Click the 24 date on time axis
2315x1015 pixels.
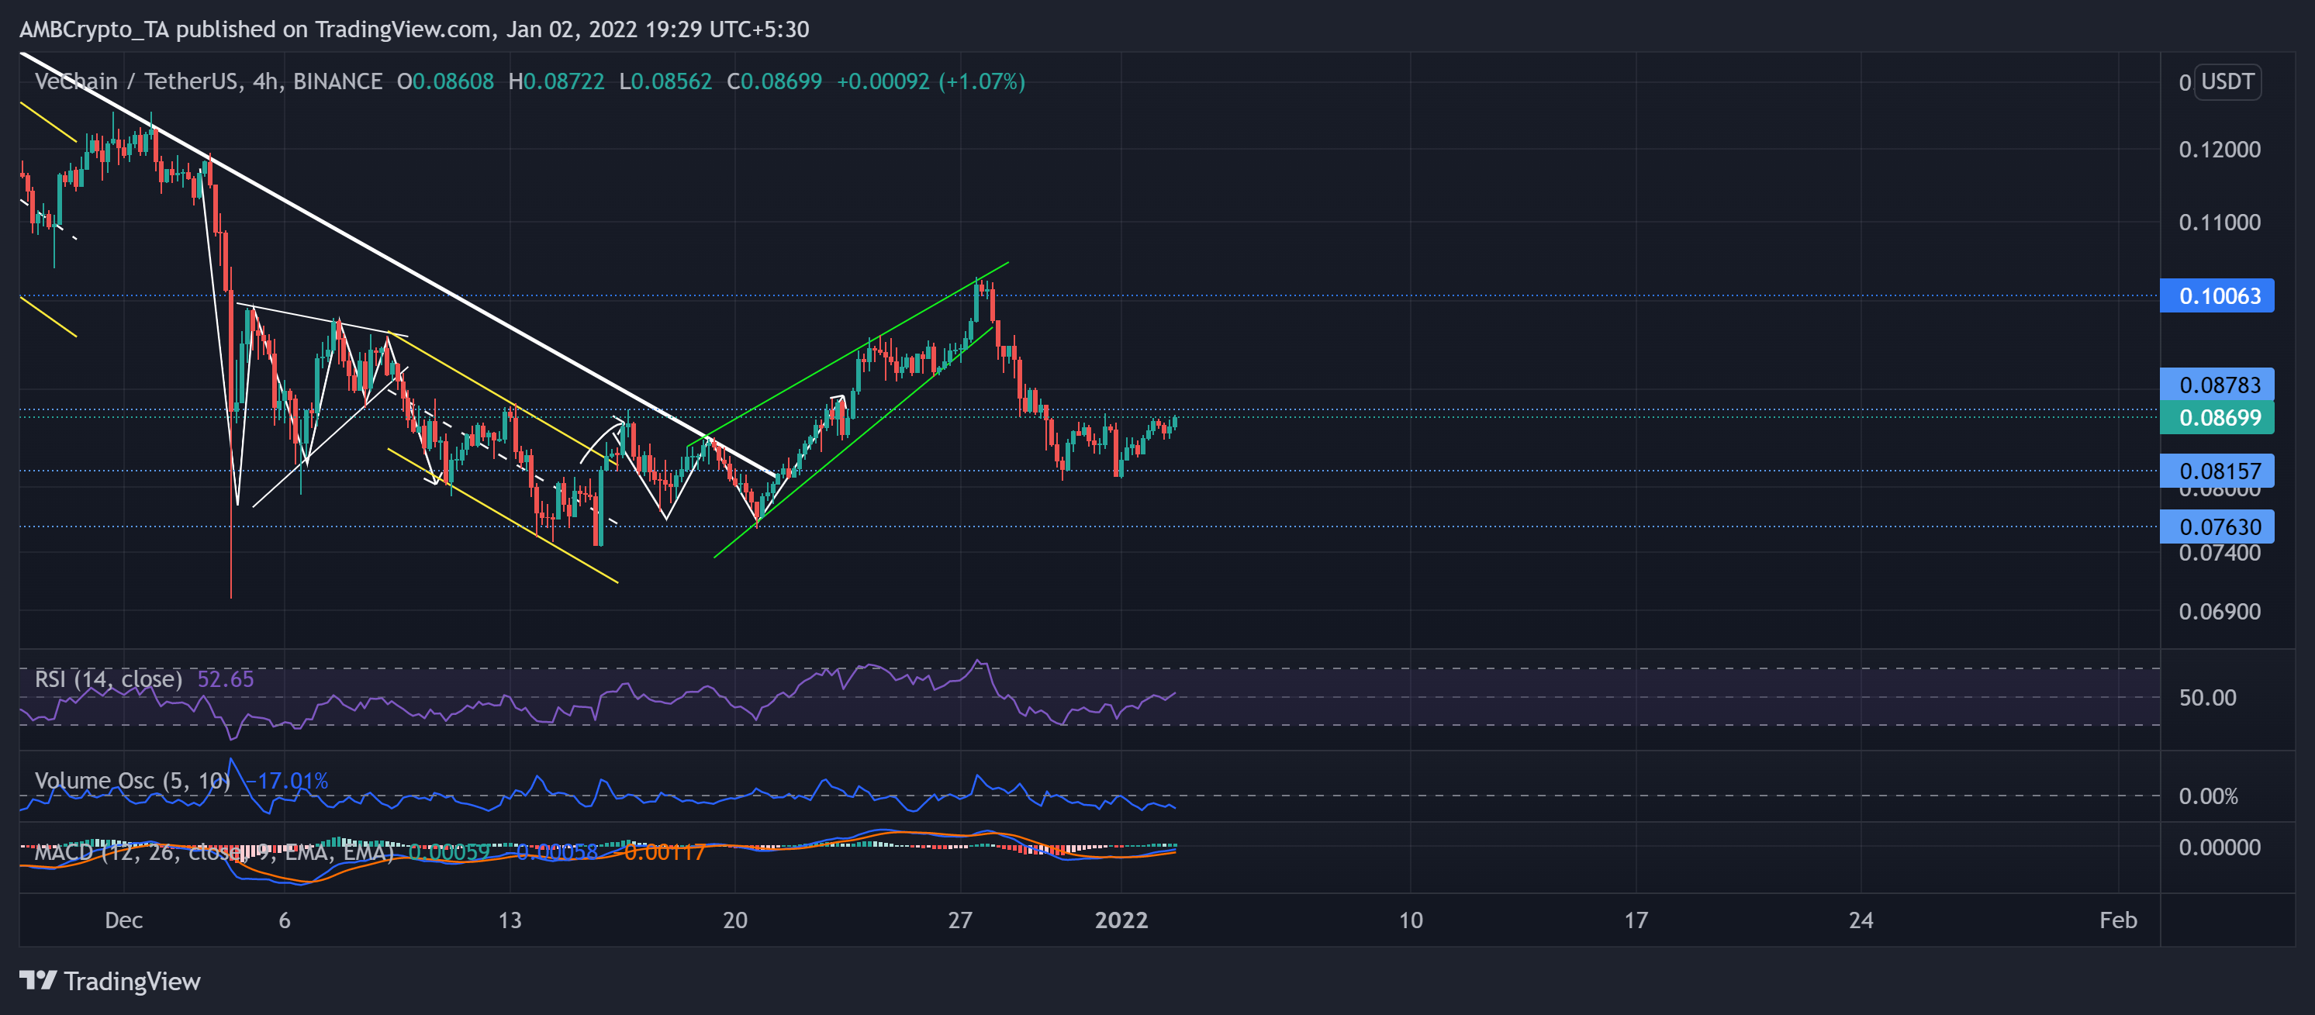tap(1861, 920)
